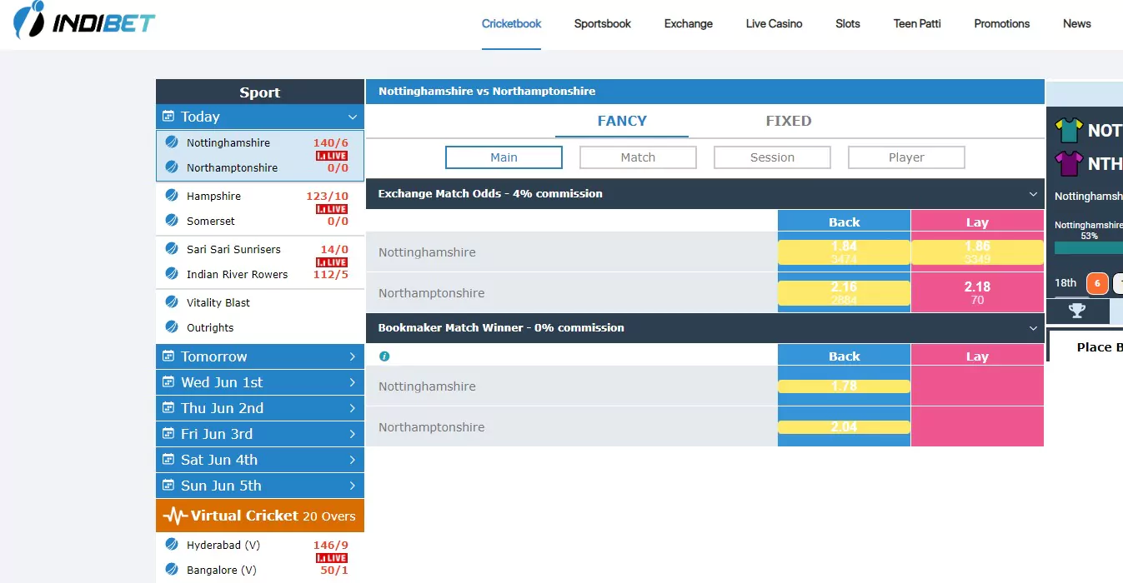This screenshot has height=583, width=1123.
Task: Click the Sport sidebar header
Action: tap(260, 92)
